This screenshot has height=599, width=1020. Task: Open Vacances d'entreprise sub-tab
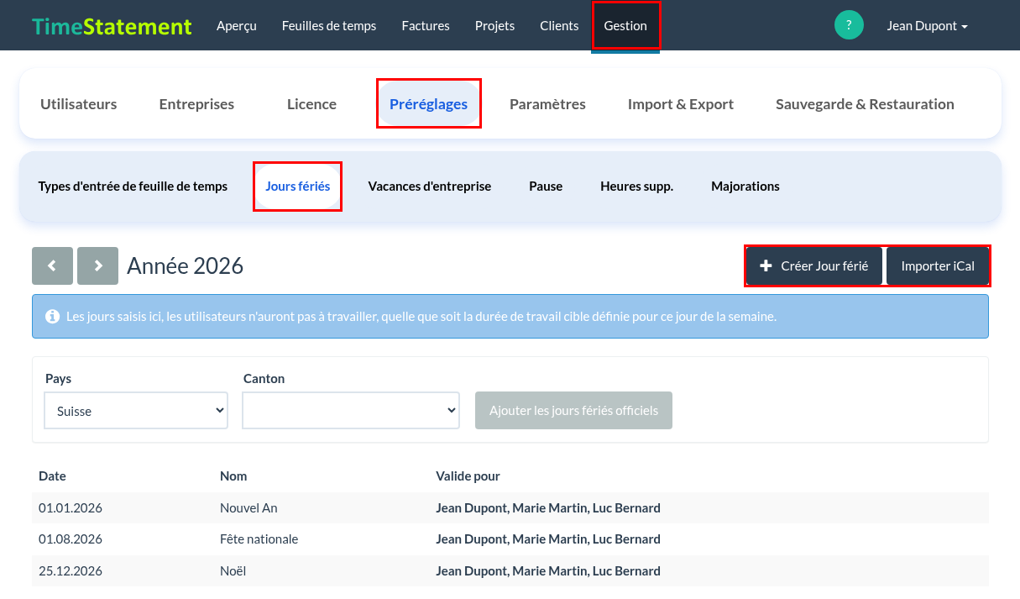[430, 187]
